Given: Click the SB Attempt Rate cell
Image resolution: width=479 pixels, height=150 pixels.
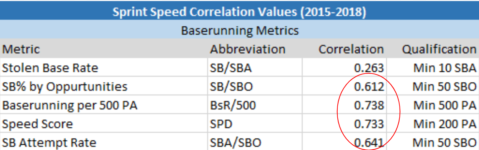Looking at the screenshot, I should (x=104, y=142).
